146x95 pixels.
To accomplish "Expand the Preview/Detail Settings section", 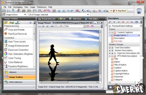I will (110, 26).
